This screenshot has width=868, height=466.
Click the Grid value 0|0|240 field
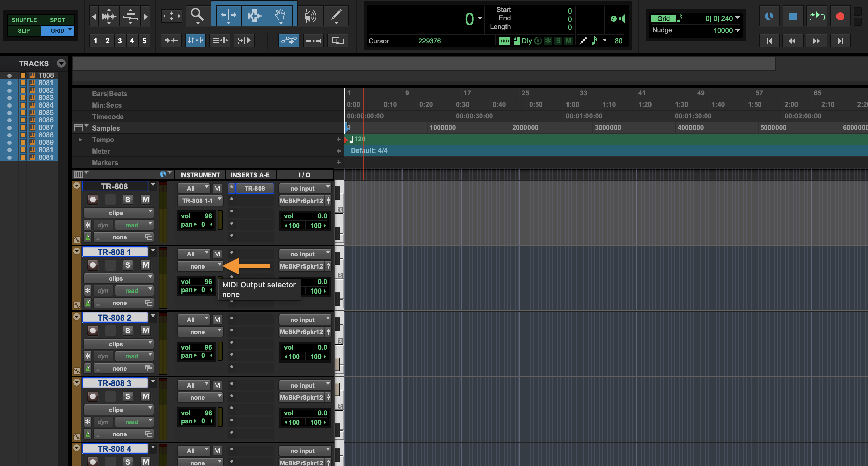coord(719,18)
